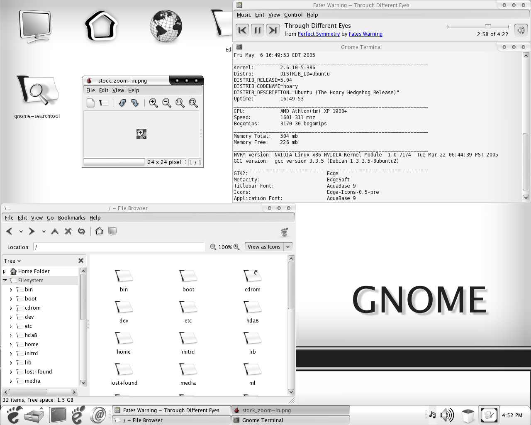
Task: Go back in File Browser
Action: pos(9,231)
